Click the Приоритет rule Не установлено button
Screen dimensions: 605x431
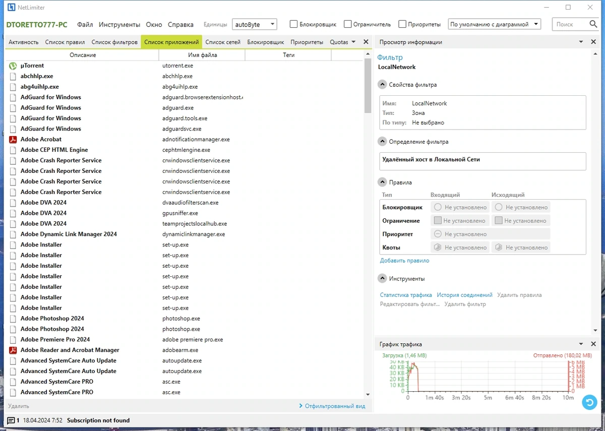(490, 234)
